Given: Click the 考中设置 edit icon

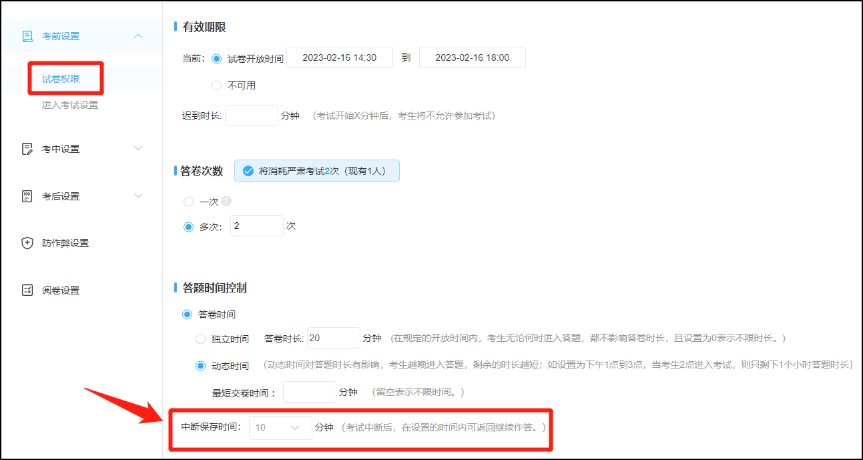Looking at the screenshot, I should pyautogui.click(x=27, y=149).
